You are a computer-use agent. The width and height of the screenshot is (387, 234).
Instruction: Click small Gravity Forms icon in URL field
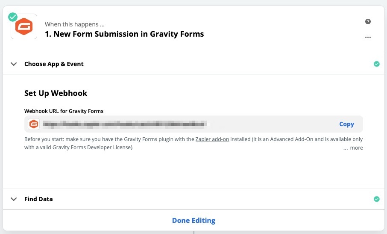[34, 124]
